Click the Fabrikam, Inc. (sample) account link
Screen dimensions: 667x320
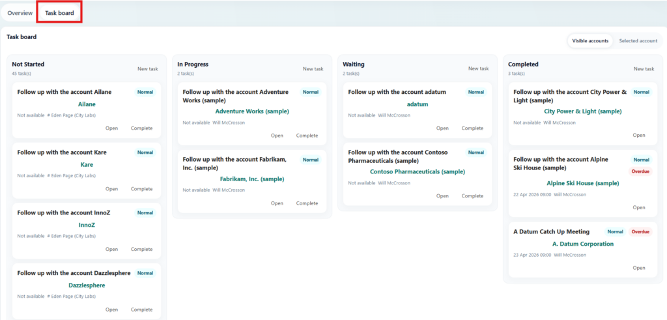(x=252, y=179)
